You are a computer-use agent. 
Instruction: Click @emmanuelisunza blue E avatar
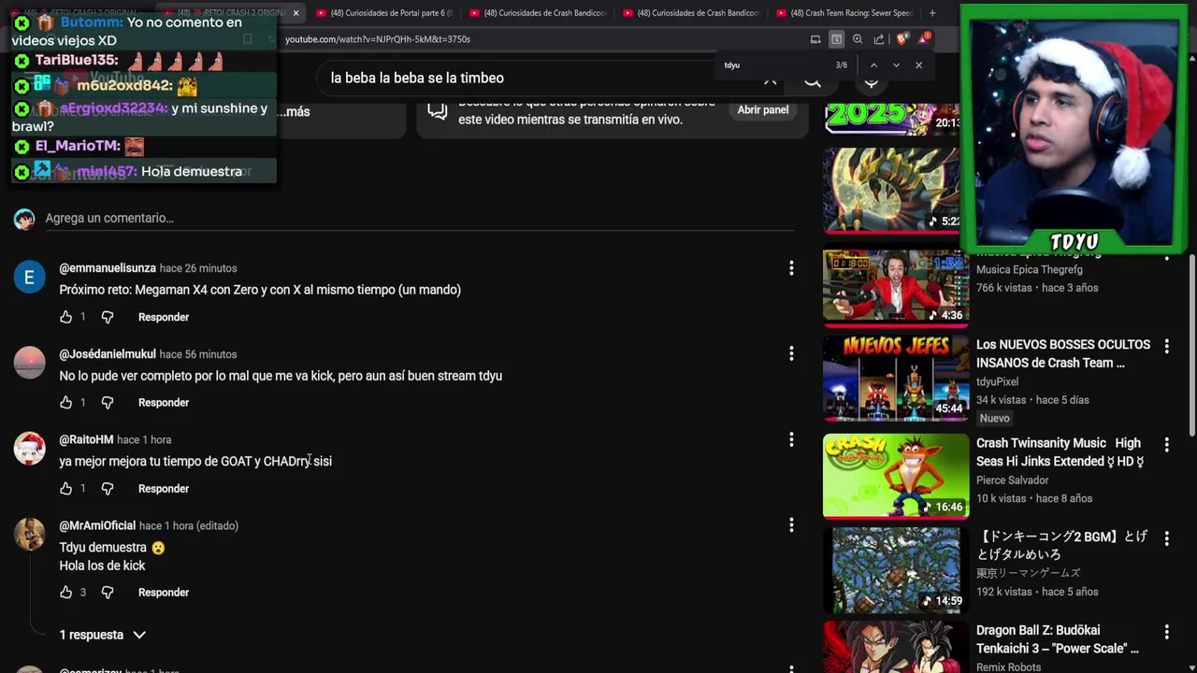coord(29,278)
